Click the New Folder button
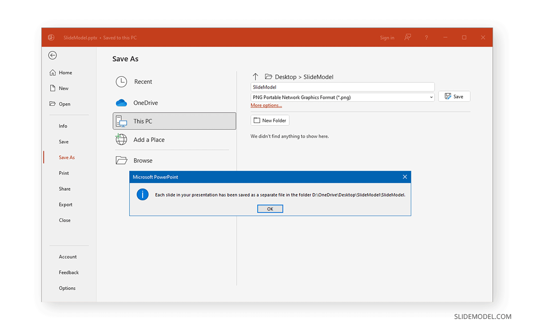This screenshot has height=330, width=533. pyautogui.click(x=270, y=120)
